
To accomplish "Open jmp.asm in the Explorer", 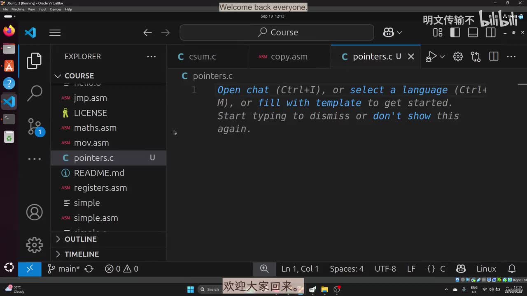I will pos(108,98).
